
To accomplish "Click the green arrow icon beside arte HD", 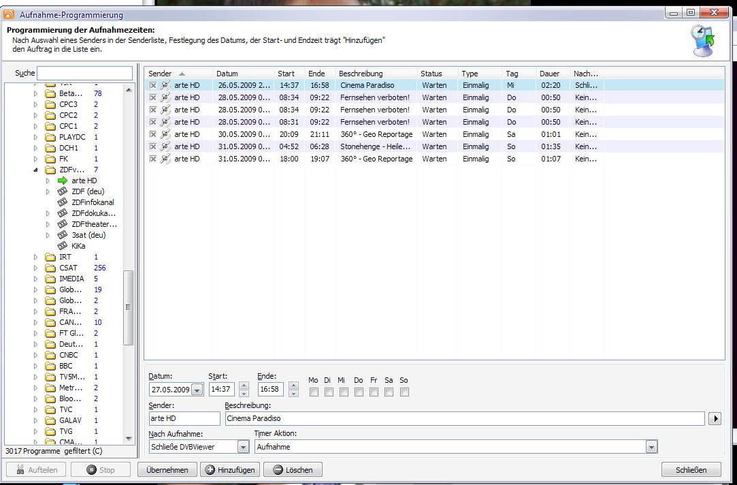I will 63,181.
